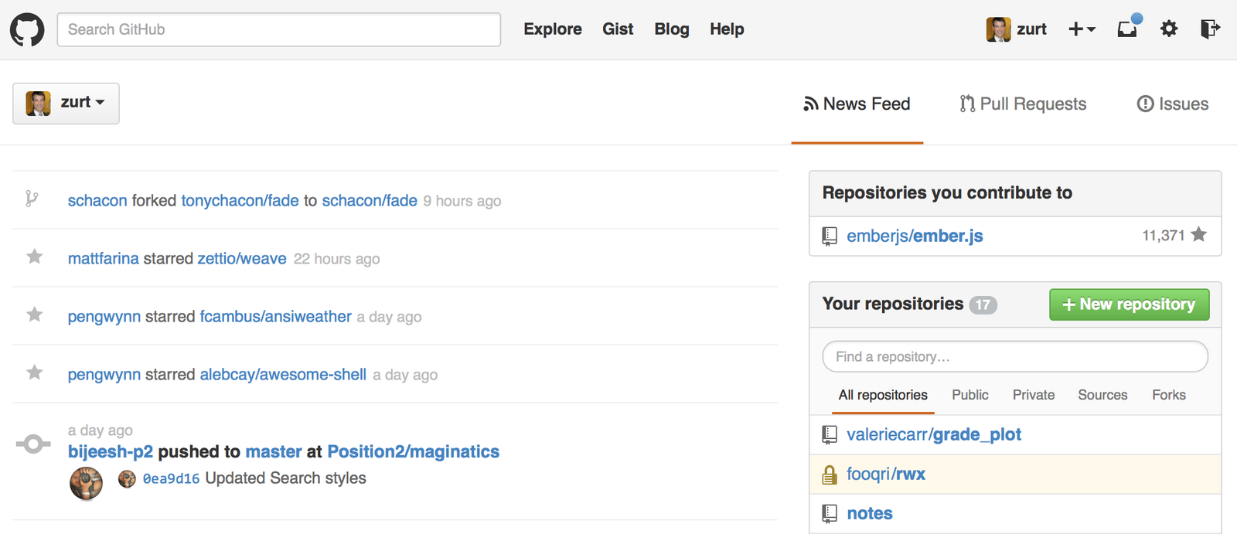Screen dimensions: 1237x534
Task: Switch to the Pull Requests tab
Action: (x=1023, y=104)
